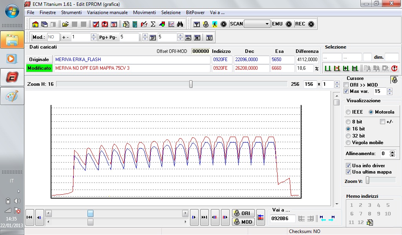Click the skip to start button

(x=29, y=217)
